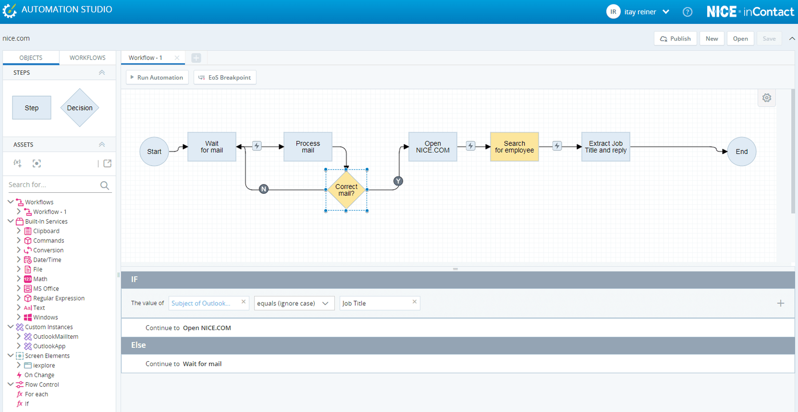Click the N branch marker
798x412 pixels.
[x=264, y=189]
